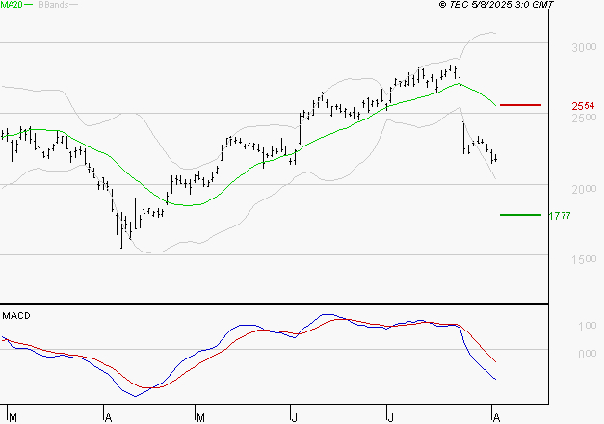This screenshot has height=424, width=604.
Task: Click the red resistance line marker
Action: pos(520,105)
